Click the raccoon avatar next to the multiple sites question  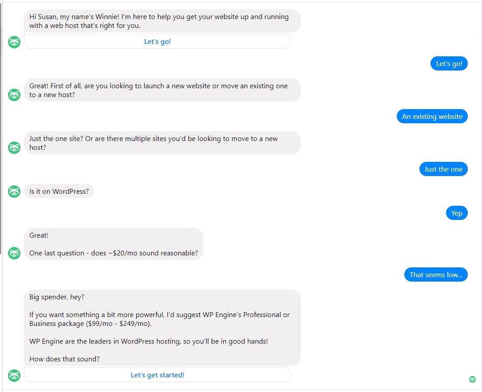(x=14, y=147)
